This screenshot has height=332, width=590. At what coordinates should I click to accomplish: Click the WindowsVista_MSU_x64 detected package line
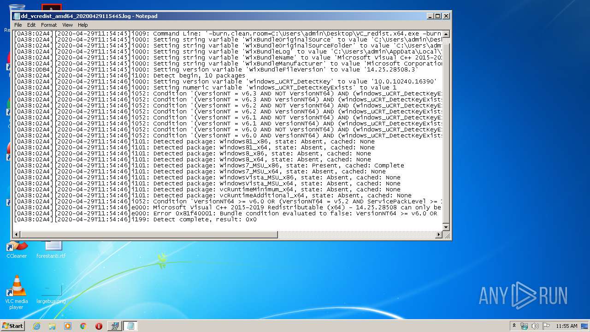pos(207,184)
